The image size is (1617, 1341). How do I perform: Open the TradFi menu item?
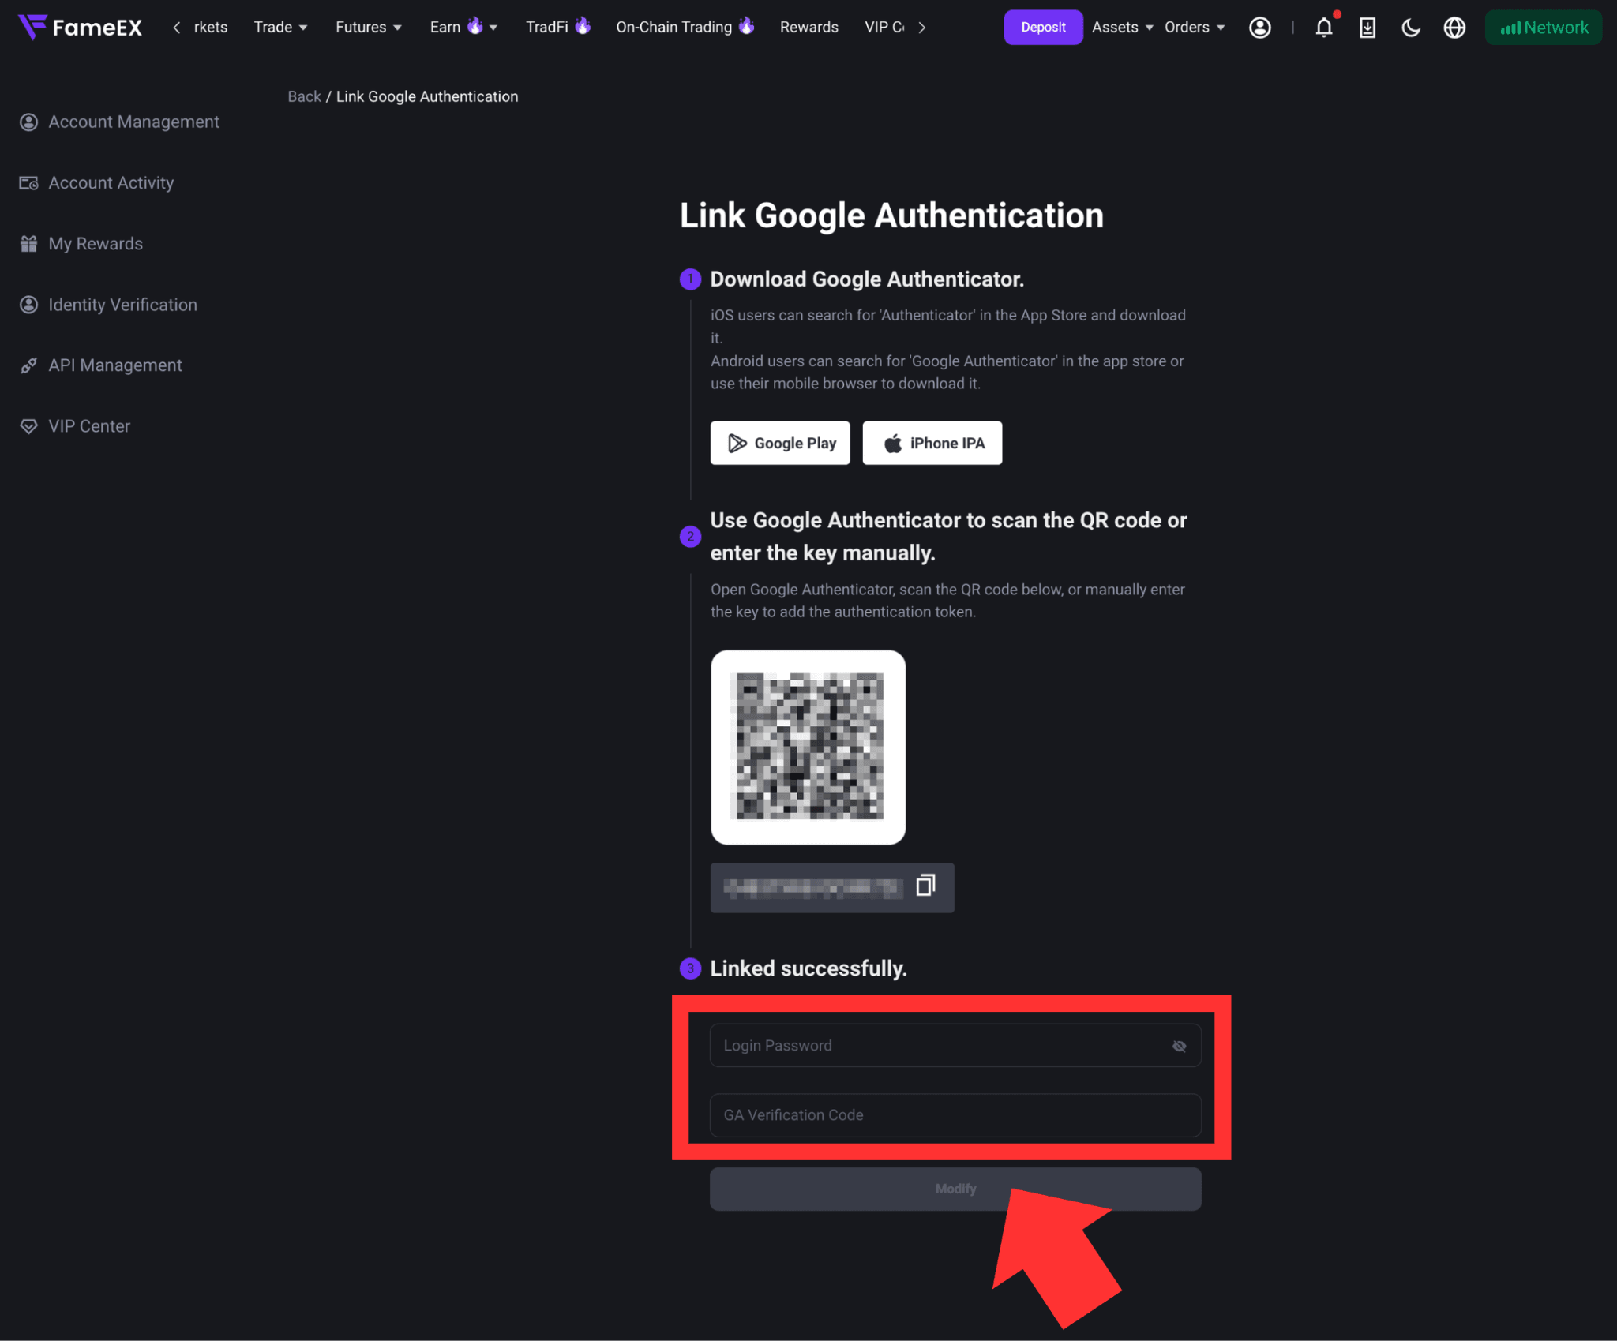557,28
